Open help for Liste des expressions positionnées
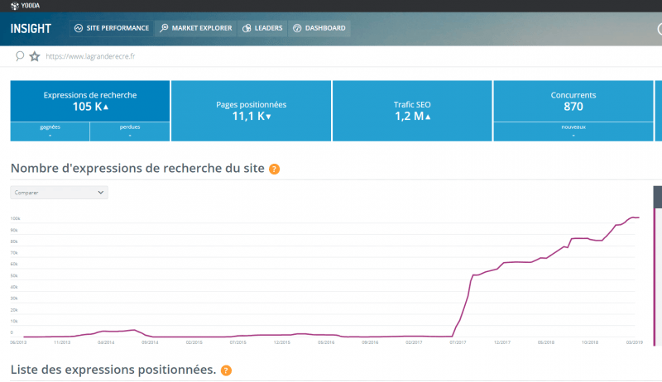The height and width of the screenshot is (382, 662). click(x=226, y=370)
